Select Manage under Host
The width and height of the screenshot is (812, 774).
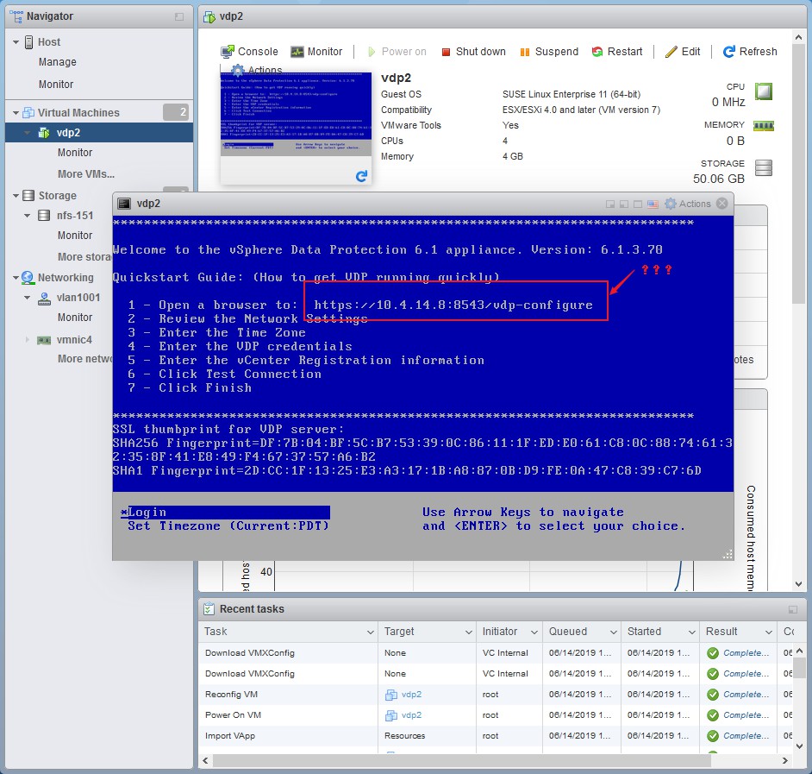[58, 61]
